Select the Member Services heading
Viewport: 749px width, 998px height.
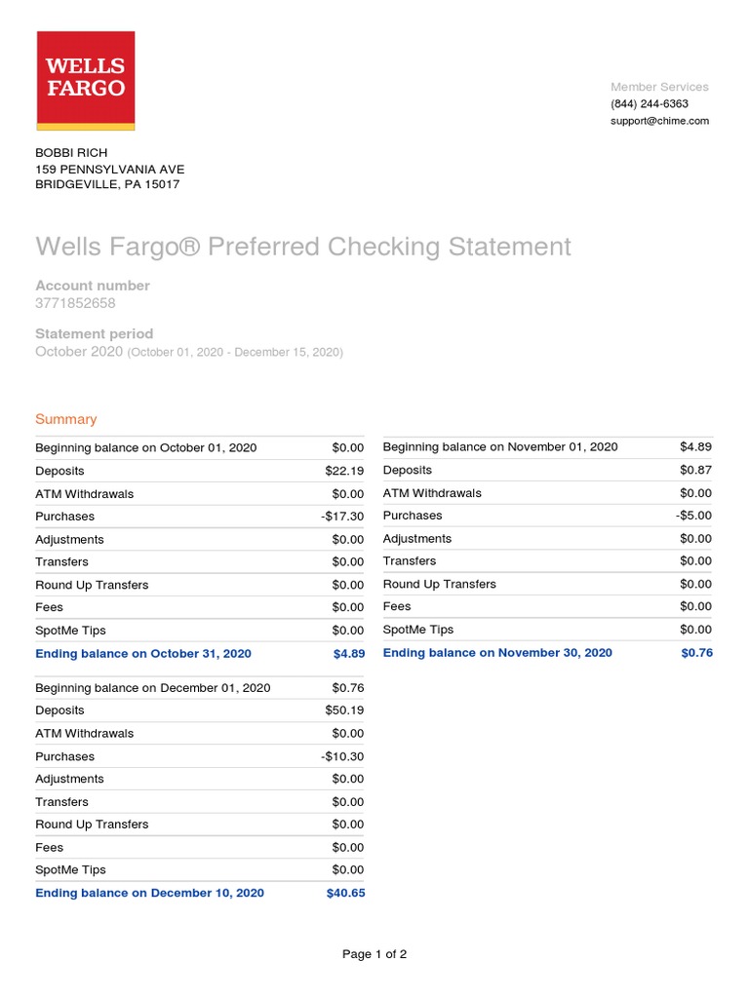659,87
